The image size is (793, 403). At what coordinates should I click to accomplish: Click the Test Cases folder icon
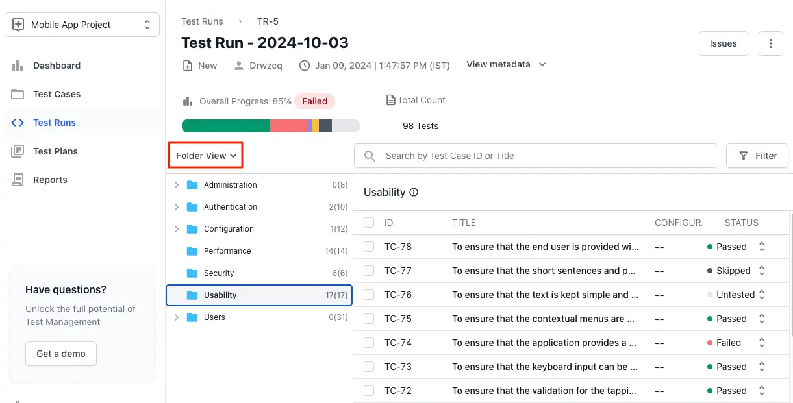tap(18, 94)
